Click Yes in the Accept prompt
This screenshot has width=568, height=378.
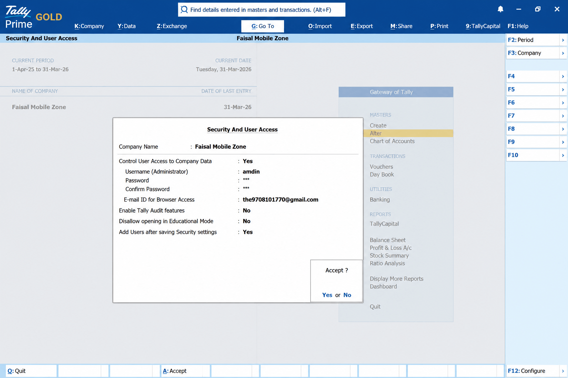[x=327, y=295]
